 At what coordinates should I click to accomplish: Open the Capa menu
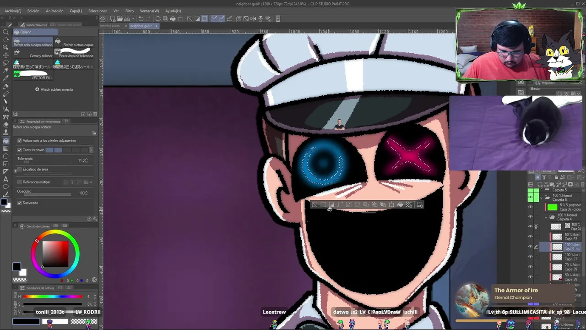(x=76, y=11)
